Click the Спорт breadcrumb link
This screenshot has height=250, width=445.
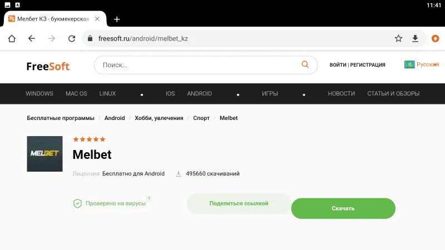[201, 118]
